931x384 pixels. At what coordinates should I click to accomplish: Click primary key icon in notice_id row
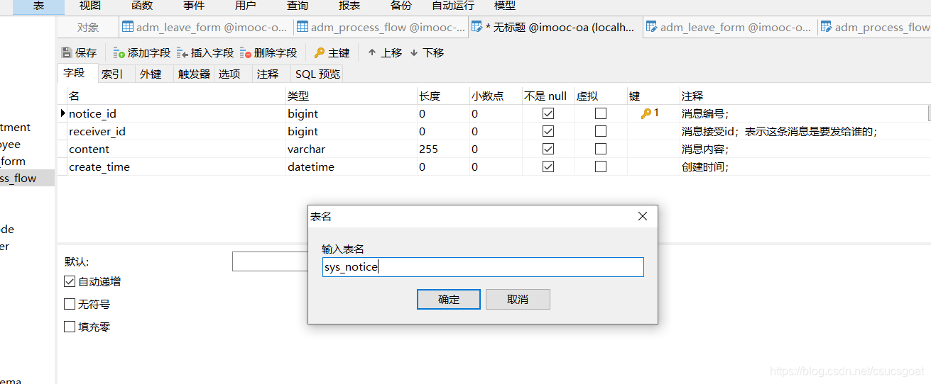click(646, 113)
